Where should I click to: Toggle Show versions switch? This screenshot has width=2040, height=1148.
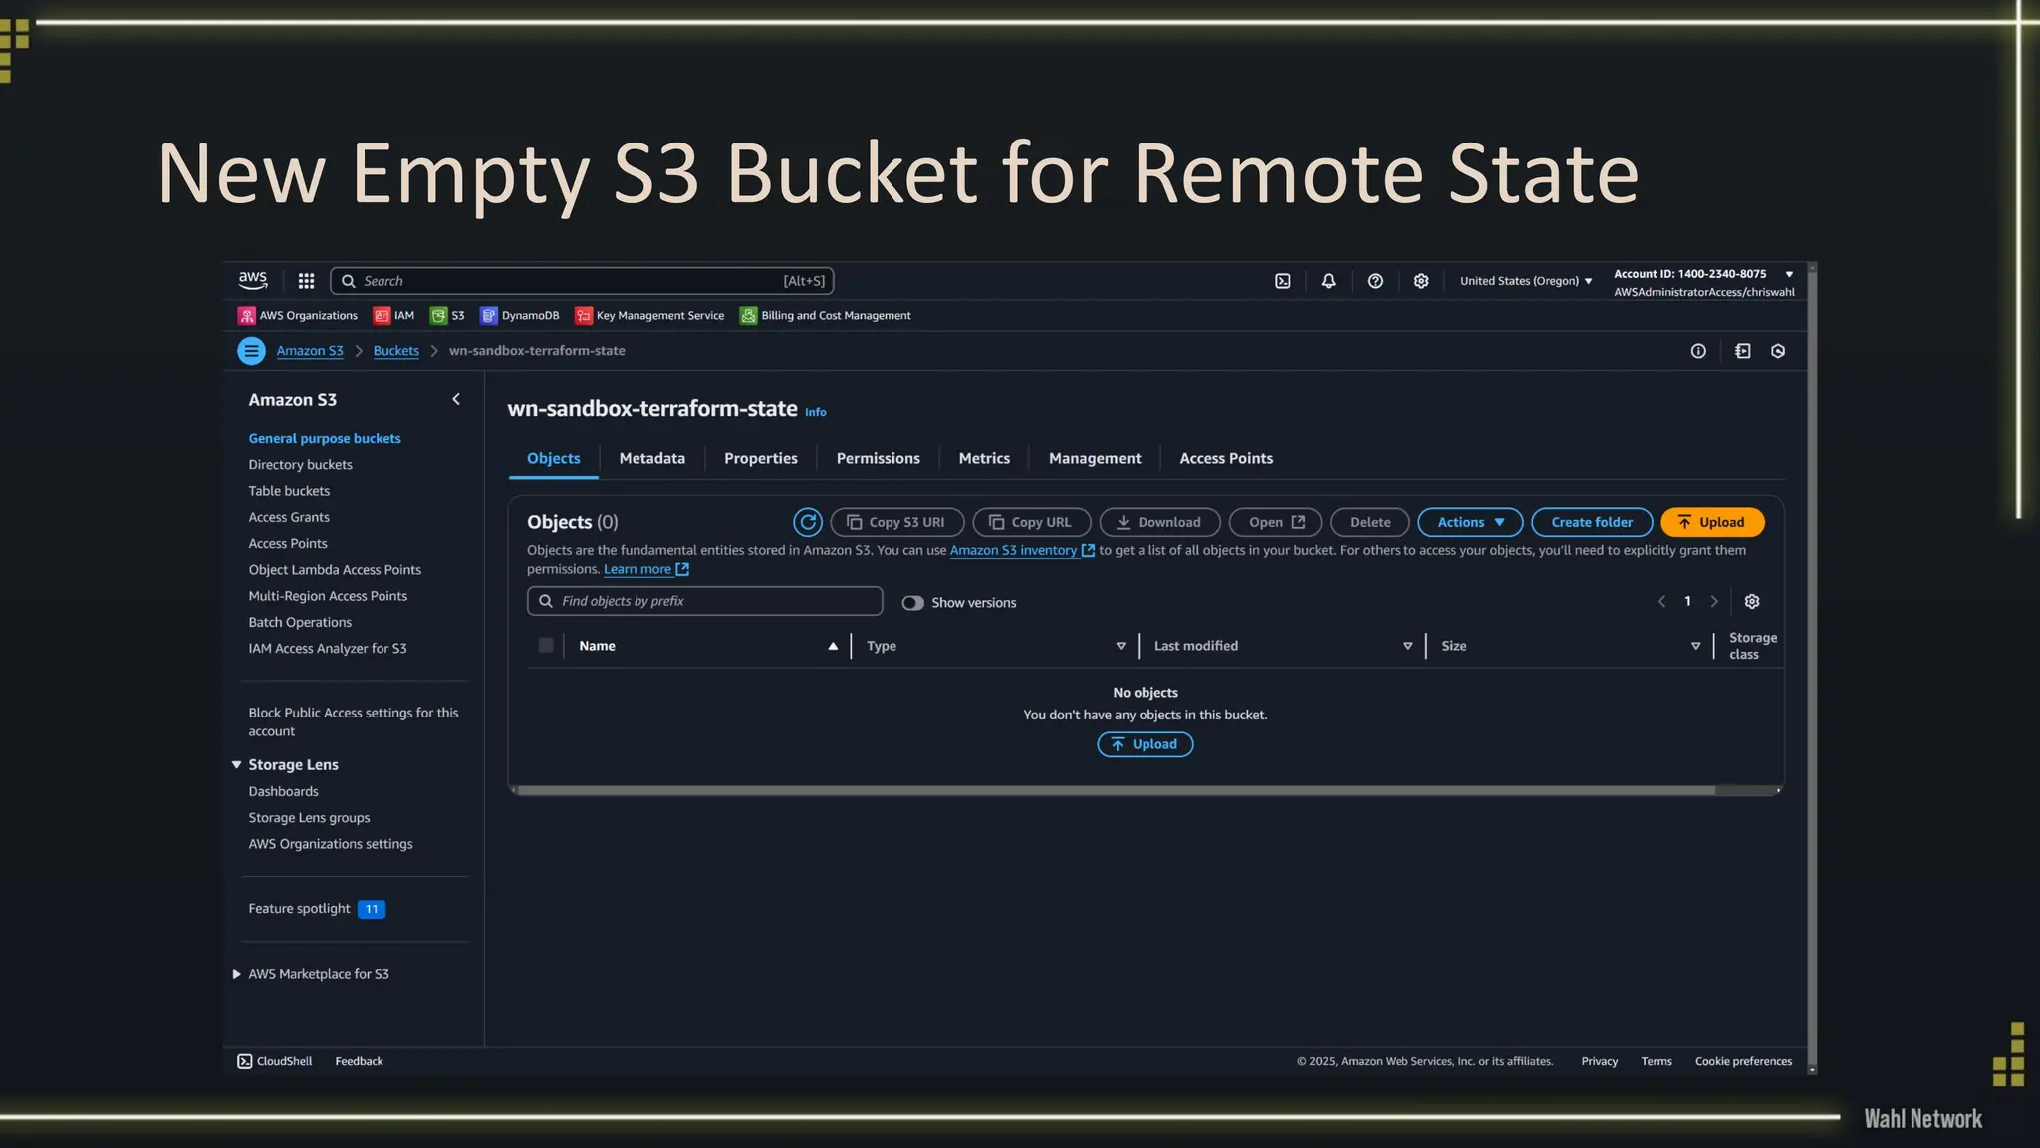912,603
